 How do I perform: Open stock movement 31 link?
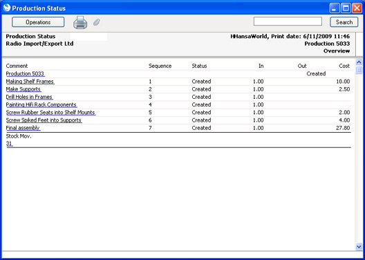coord(9,144)
